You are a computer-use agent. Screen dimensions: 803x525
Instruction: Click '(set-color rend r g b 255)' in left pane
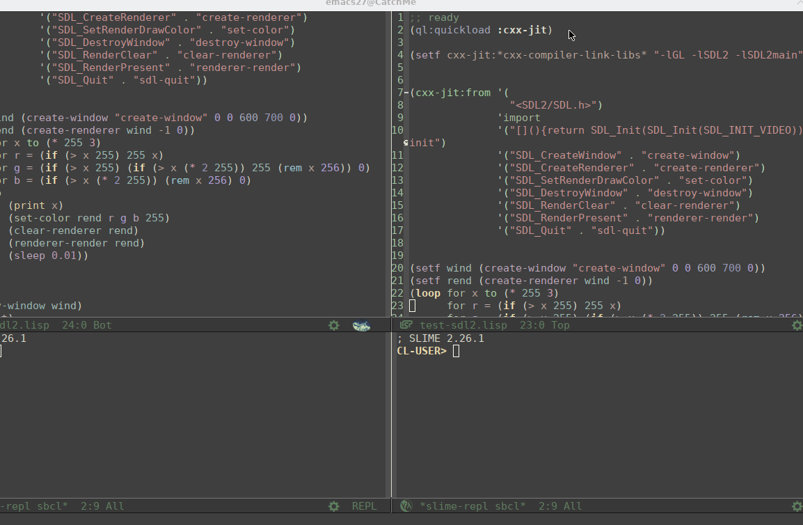click(x=88, y=218)
